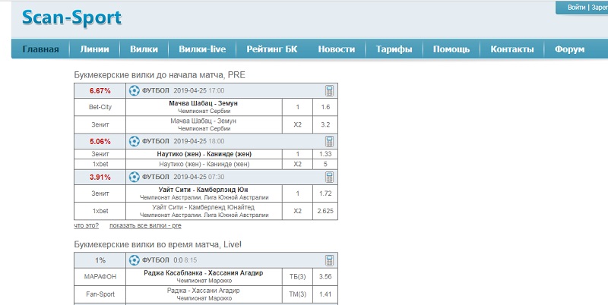Open the Рейтинг БК page

coord(272,49)
